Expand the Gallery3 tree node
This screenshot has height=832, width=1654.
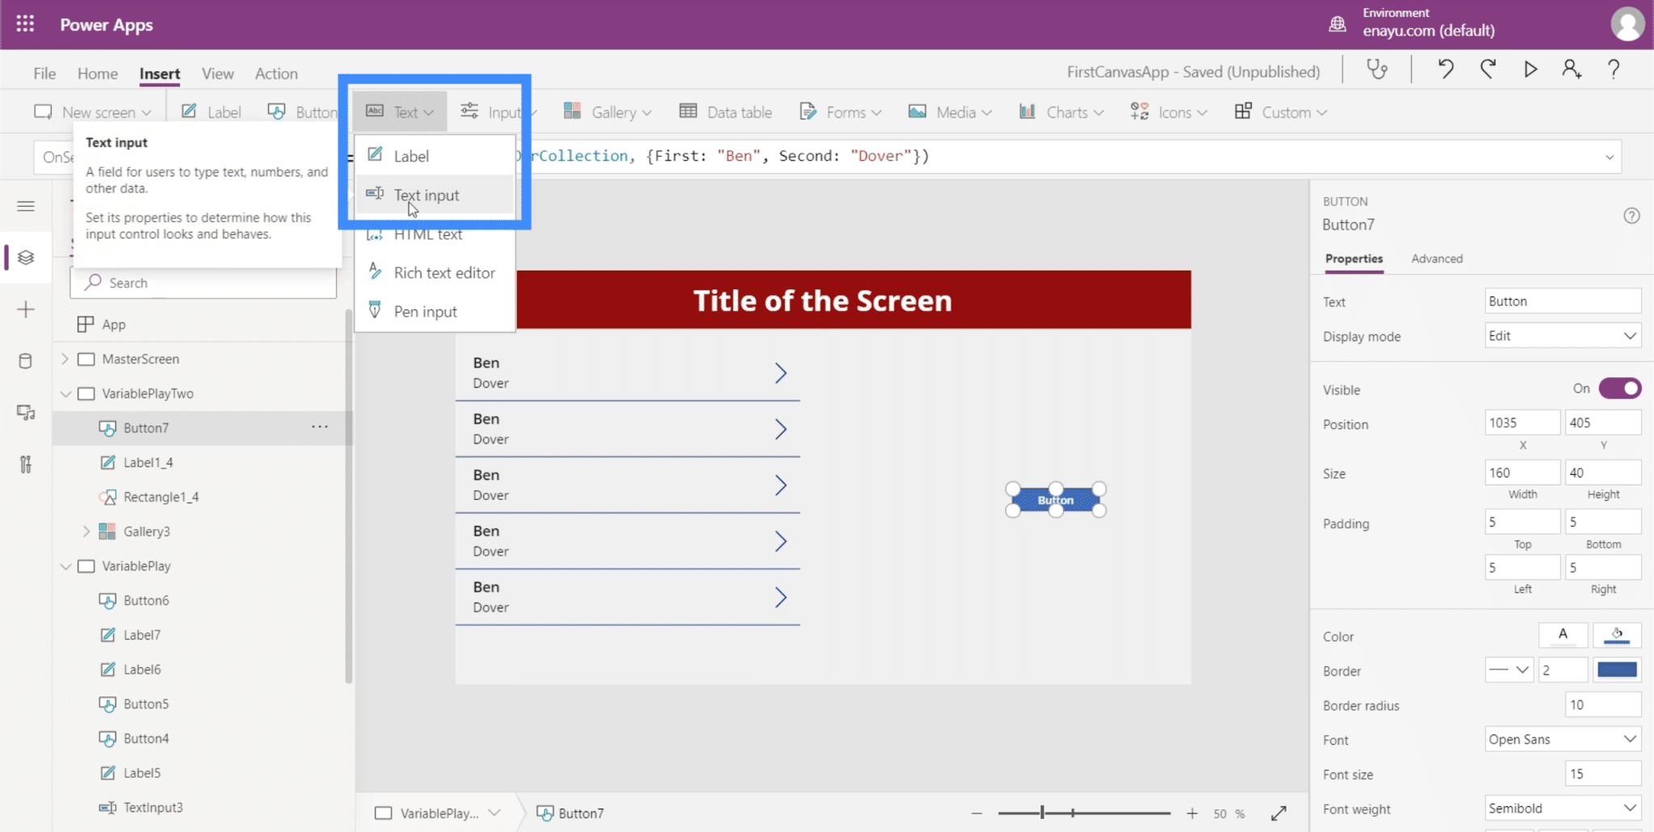point(86,531)
